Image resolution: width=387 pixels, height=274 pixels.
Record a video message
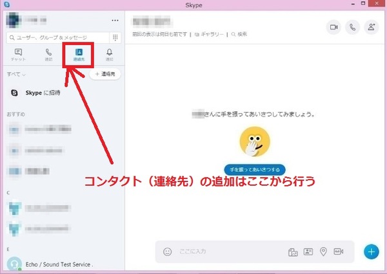338,252
